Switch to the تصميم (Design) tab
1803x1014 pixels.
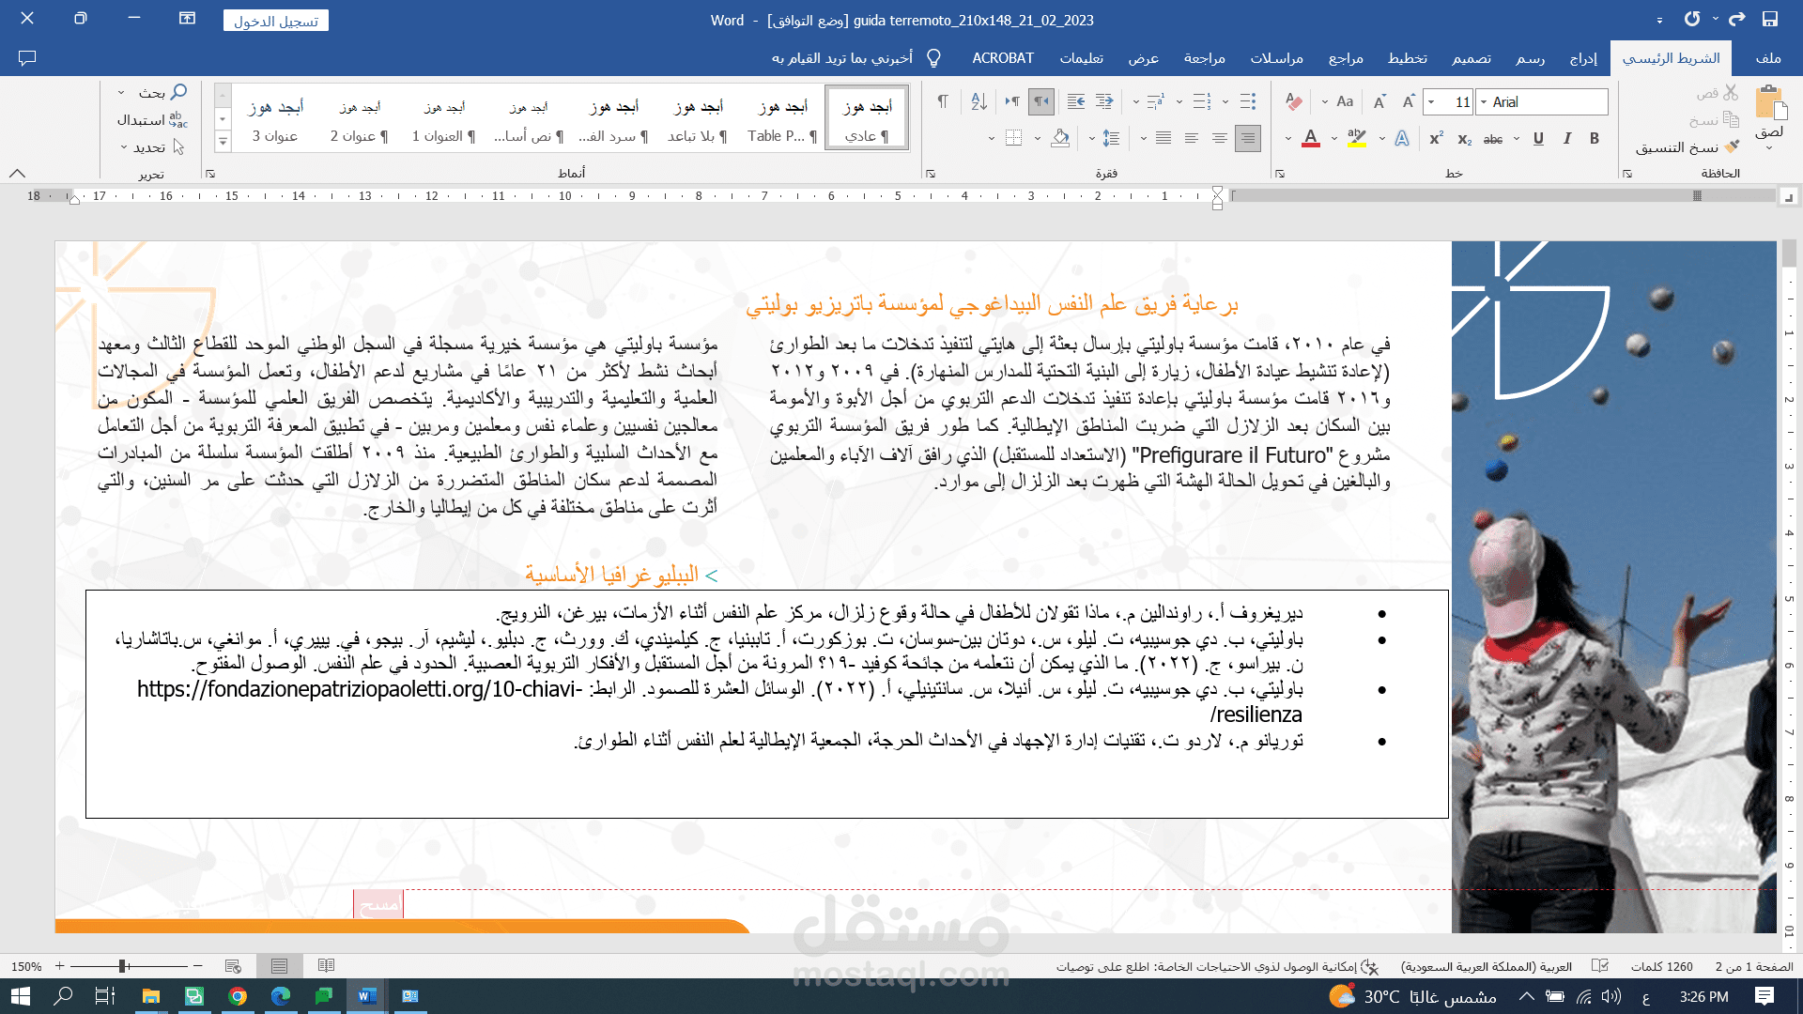pyautogui.click(x=1471, y=58)
